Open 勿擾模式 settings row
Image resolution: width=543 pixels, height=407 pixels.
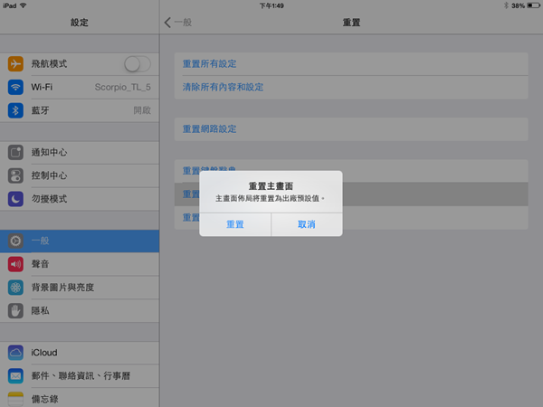point(80,199)
